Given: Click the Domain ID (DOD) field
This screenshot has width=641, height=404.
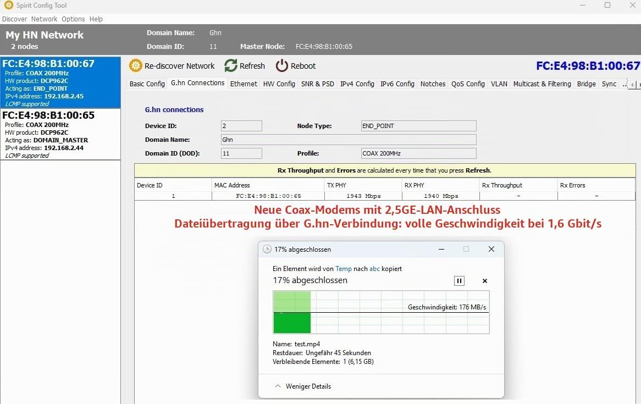Looking at the screenshot, I should pos(241,153).
